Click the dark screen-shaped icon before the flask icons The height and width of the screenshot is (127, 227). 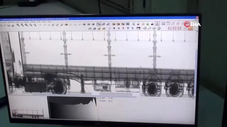(x=128, y=24)
